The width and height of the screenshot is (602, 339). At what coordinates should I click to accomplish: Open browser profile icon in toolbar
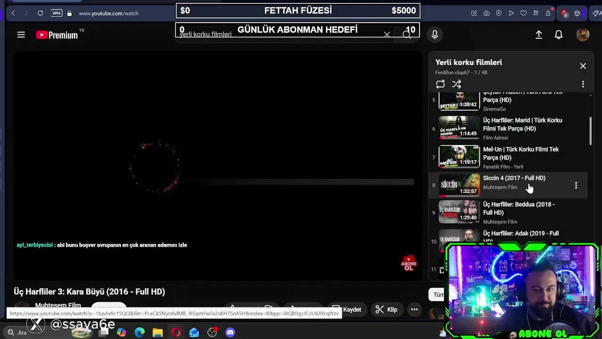548,13
